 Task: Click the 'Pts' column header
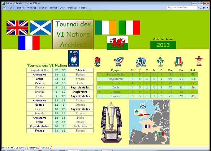pyautogui.click(x=133, y=70)
